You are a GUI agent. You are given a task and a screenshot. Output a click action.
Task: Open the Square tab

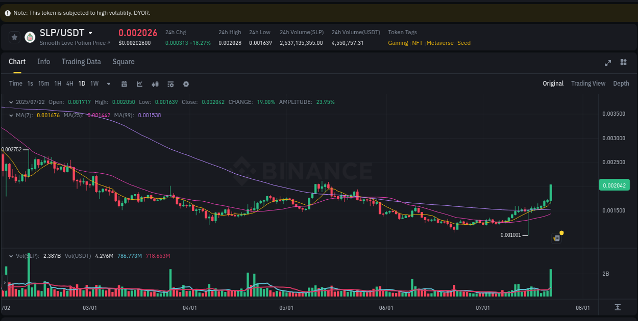(x=123, y=62)
